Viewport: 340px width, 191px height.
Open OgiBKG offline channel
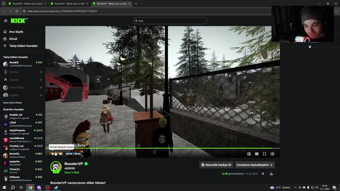[x=23, y=95]
